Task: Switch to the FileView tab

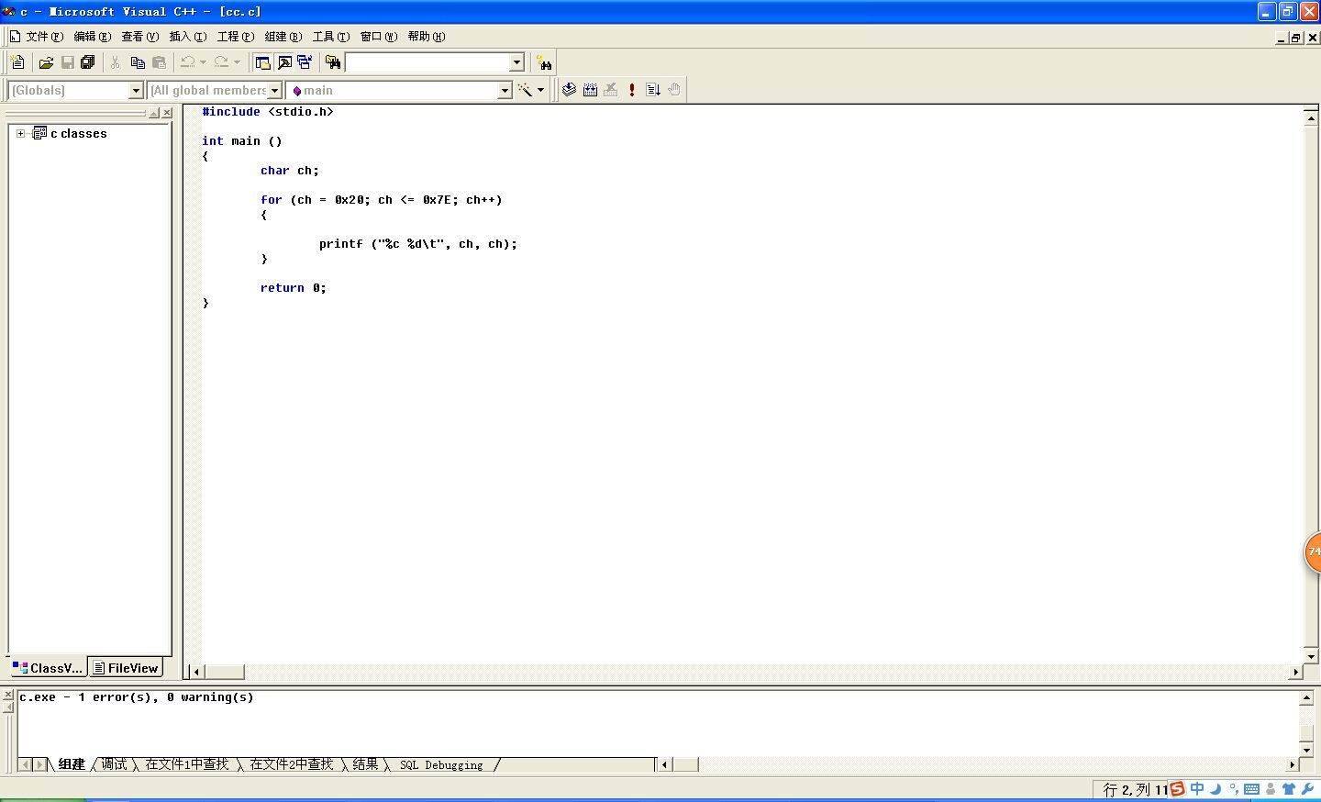Action: pos(126,668)
